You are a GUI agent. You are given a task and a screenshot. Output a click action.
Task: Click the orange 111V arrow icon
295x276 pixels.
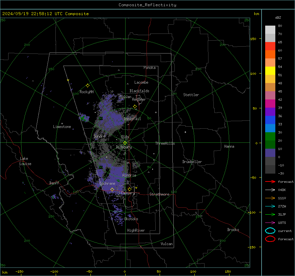pos(270,198)
